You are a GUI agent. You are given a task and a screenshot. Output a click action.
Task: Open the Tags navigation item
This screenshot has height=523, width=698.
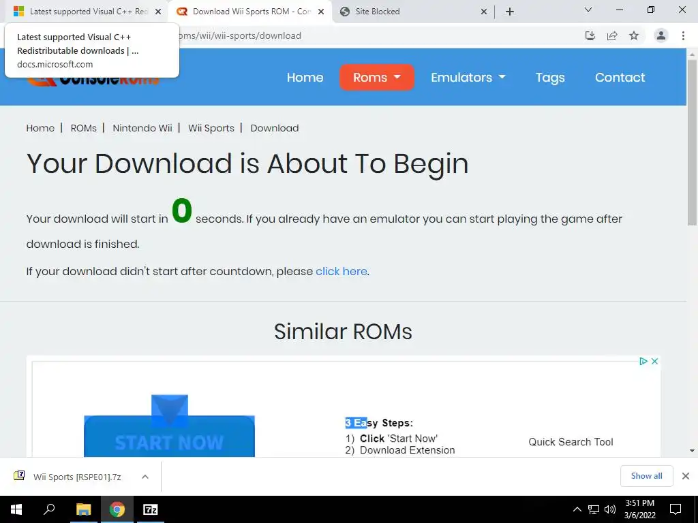tap(550, 78)
